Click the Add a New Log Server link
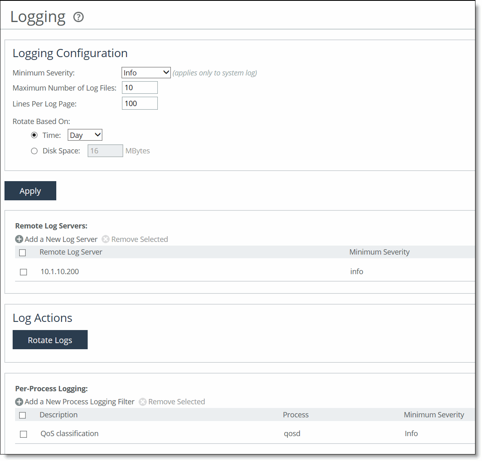This screenshot has width=482, height=461. point(60,239)
